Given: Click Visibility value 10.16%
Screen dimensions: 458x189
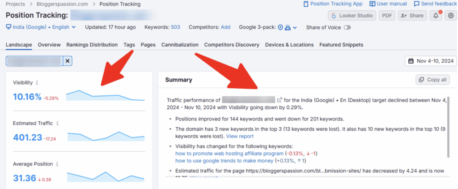Looking at the screenshot, I should click(x=27, y=97).
